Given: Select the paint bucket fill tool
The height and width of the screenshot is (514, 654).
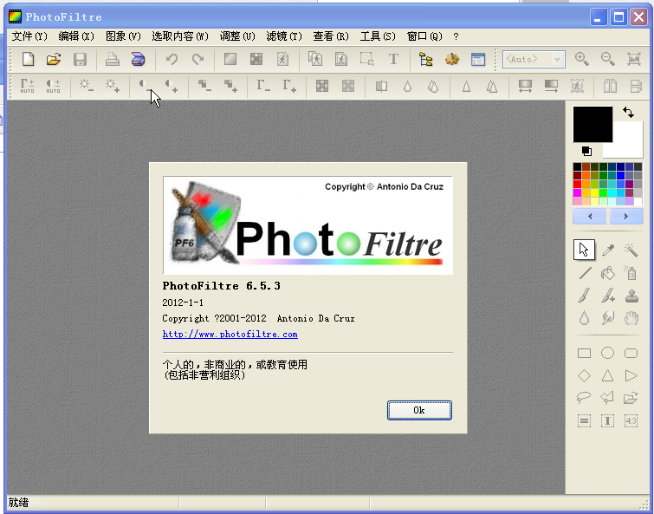Looking at the screenshot, I should tap(608, 273).
